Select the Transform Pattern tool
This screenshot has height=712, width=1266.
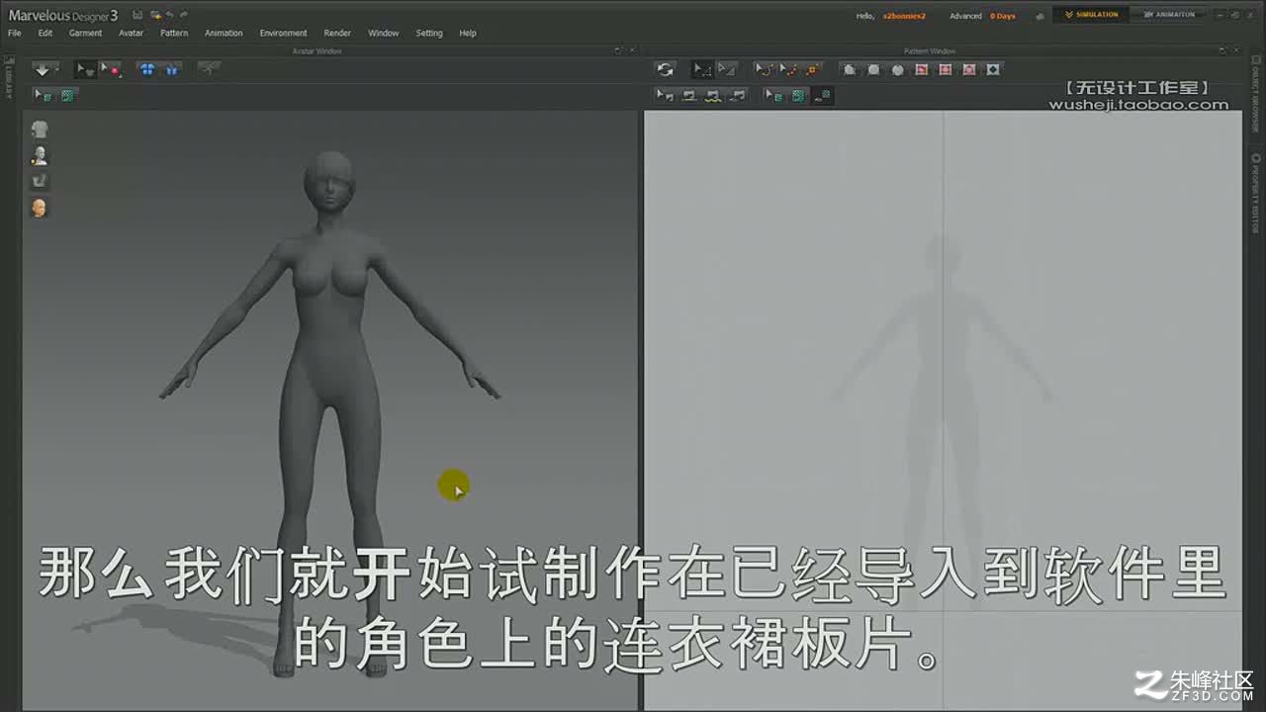click(x=727, y=69)
